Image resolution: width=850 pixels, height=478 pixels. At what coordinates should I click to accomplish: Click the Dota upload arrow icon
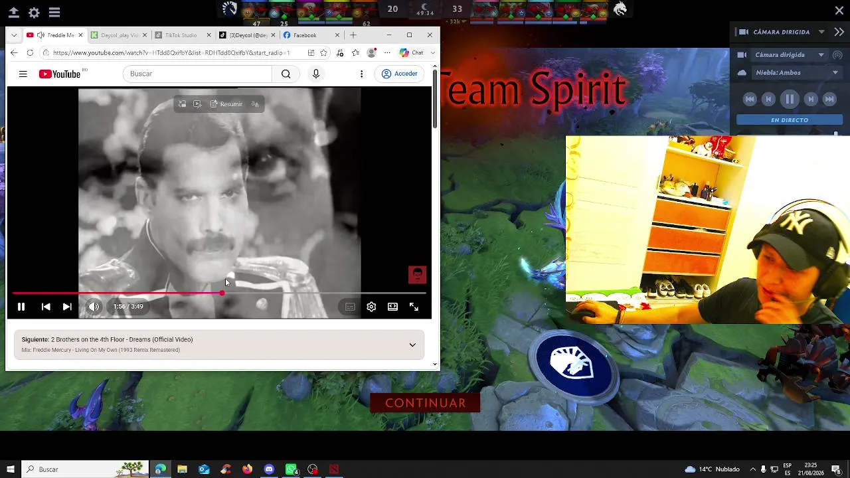point(13,12)
